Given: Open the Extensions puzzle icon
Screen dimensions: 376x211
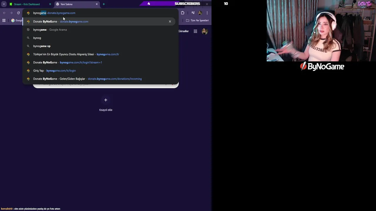Looking at the screenshot, I should [182, 13].
